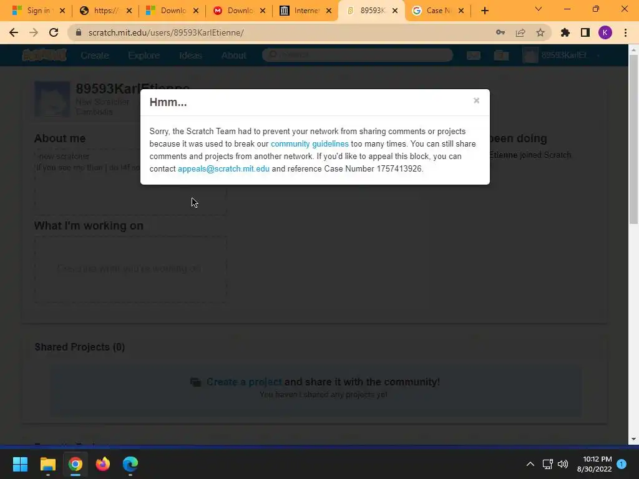Image resolution: width=639 pixels, height=479 pixels.
Task: Open the tab search dropdown arrow
Action: click(539, 9)
